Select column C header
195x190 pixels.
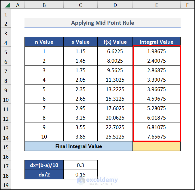pyautogui.click(x=80, y=5)
